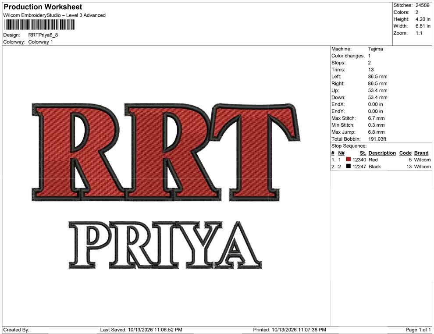Viewport: 434px width, 334px height.
Task: Click the 'EndX:' label
Action: click(x=338, y=104)
